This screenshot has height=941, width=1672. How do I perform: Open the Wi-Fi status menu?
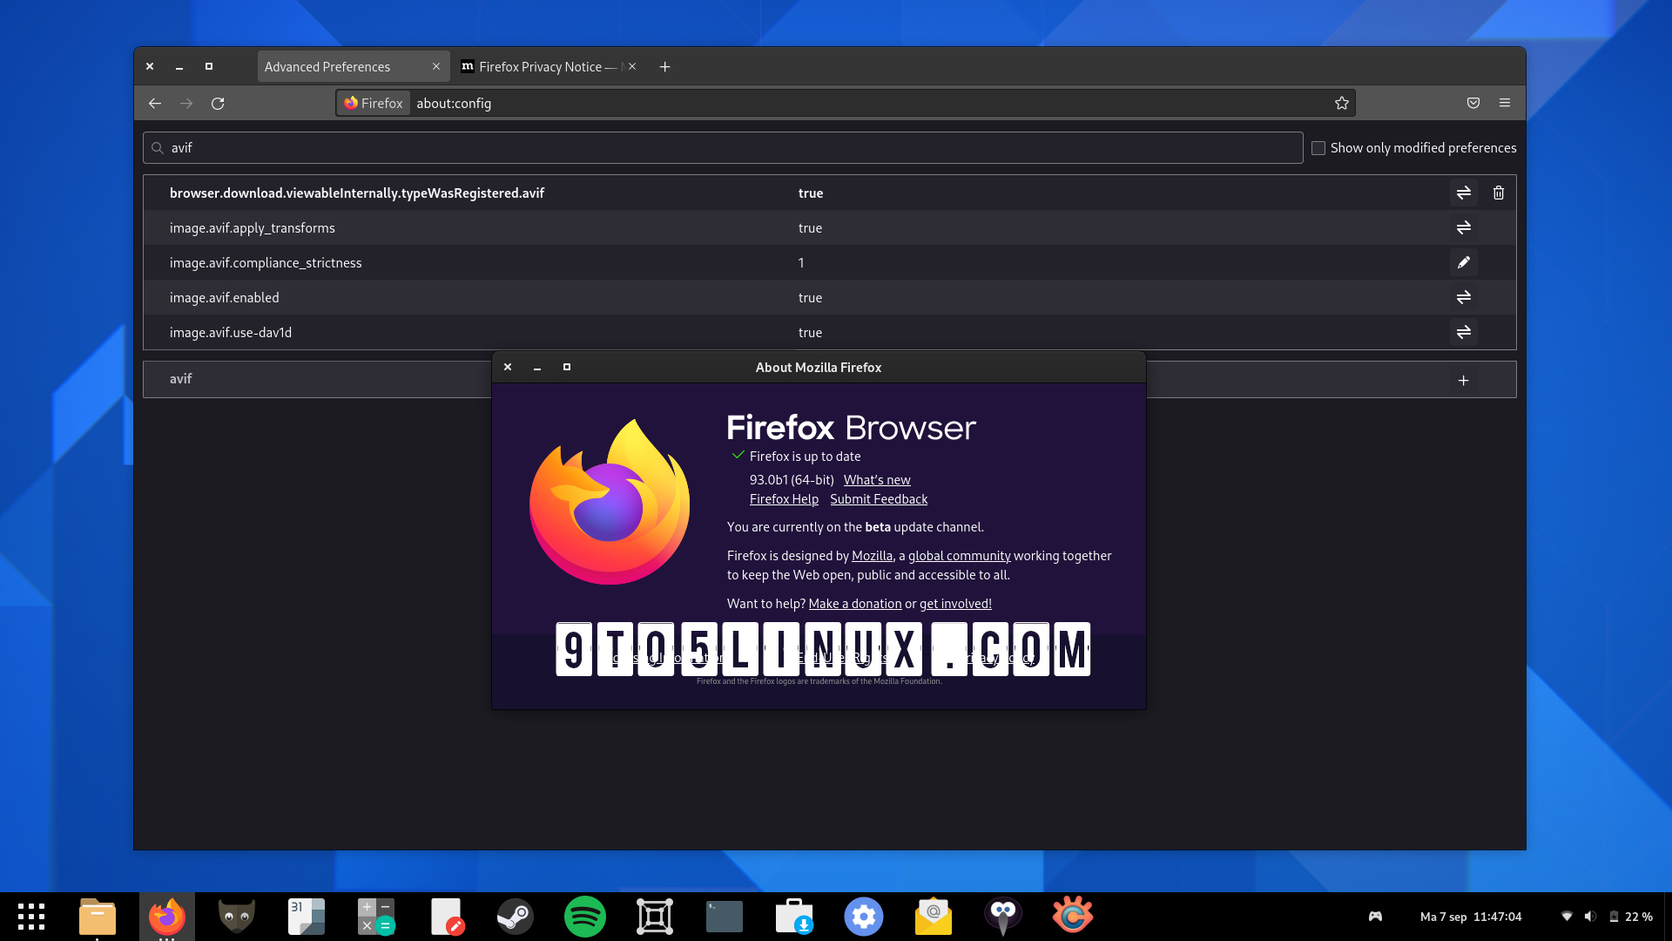[1567, 916]
